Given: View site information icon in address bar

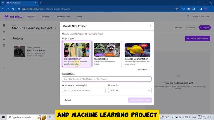Looking at the screenshot, I should tap(19, 9).
